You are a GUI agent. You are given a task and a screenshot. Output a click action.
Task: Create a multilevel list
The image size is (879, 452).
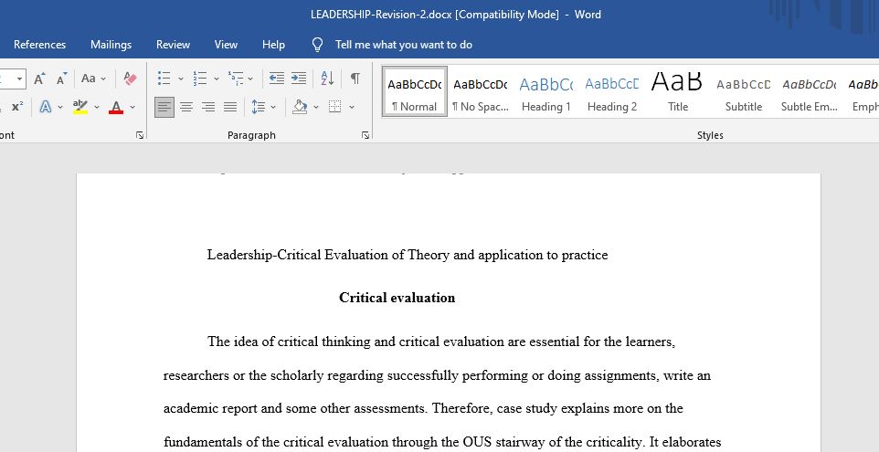pos(236,79)
